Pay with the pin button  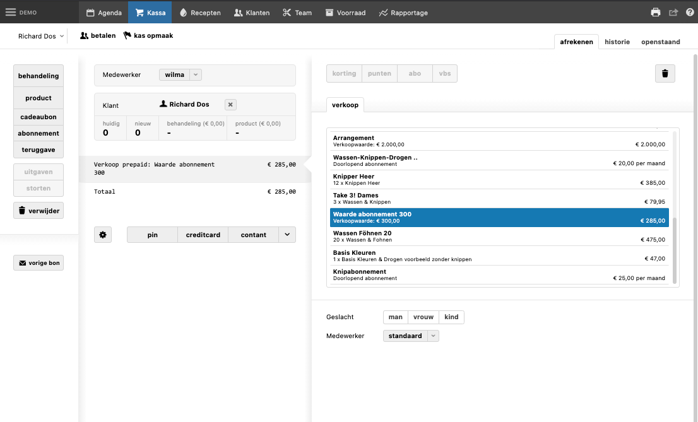click(x=152, y=235)
